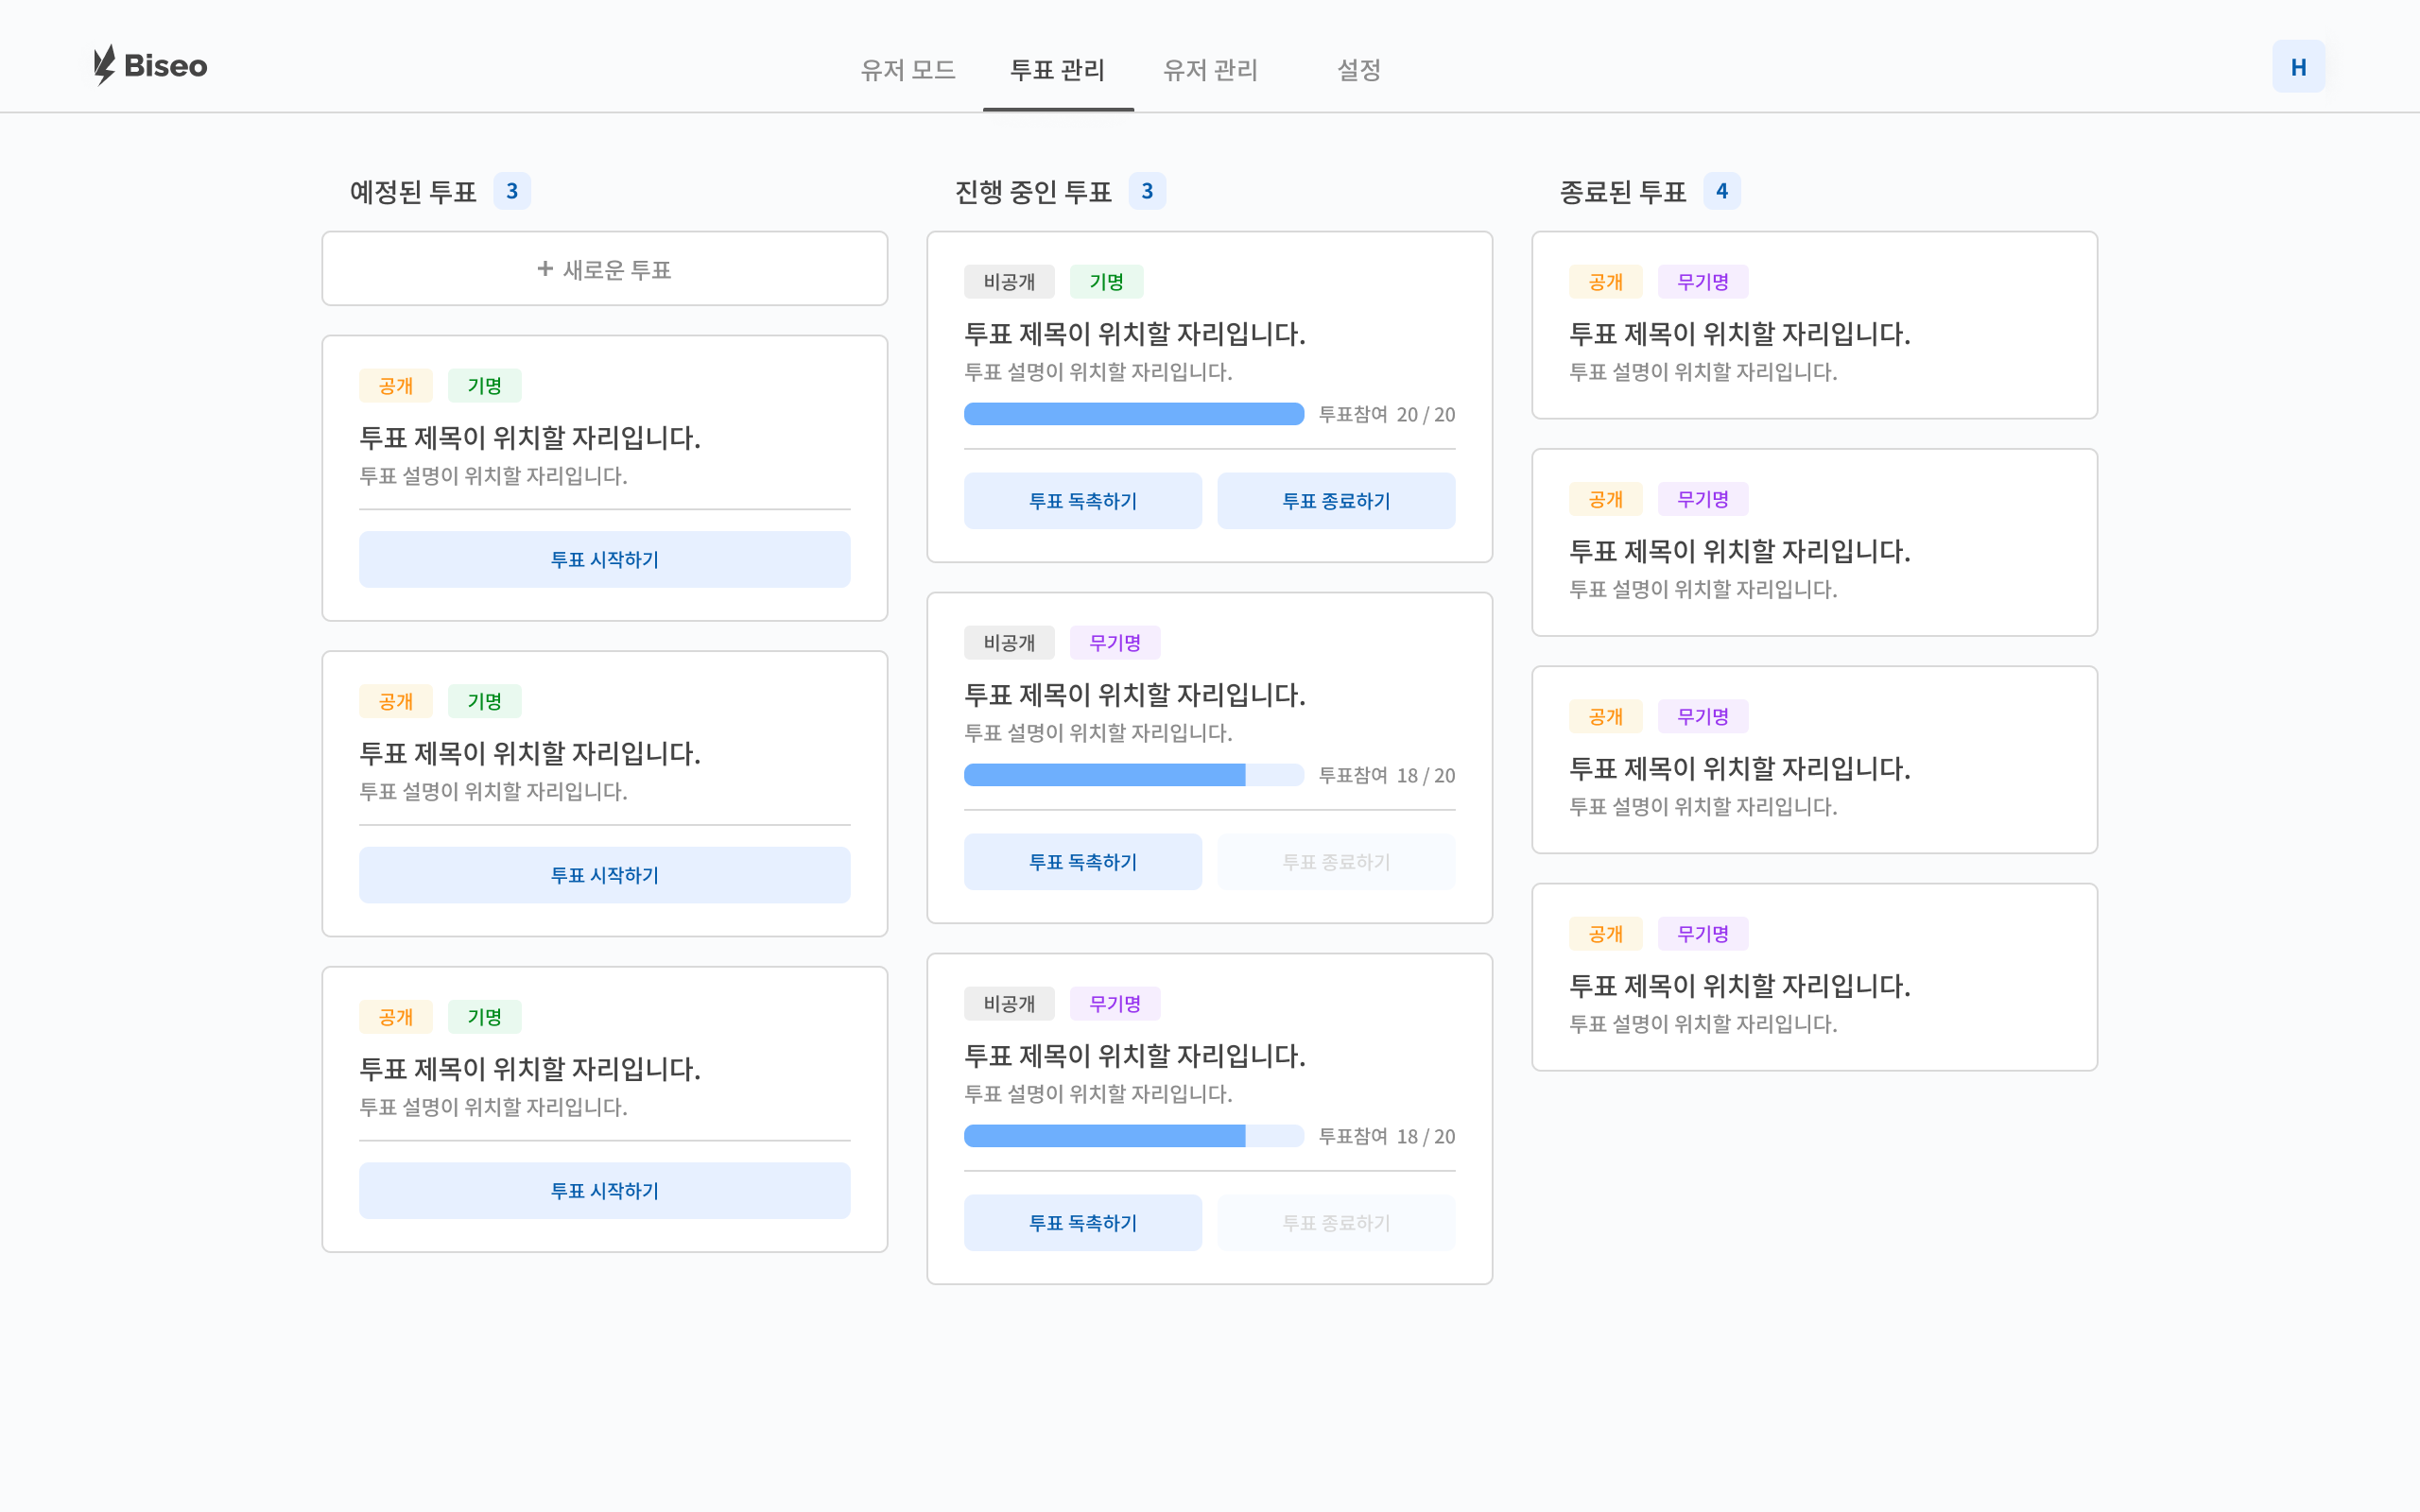Screen dimensions: 2420x1512
Task: Click the 공개 badge on the first scheduled vote
Action: point(396,385)
